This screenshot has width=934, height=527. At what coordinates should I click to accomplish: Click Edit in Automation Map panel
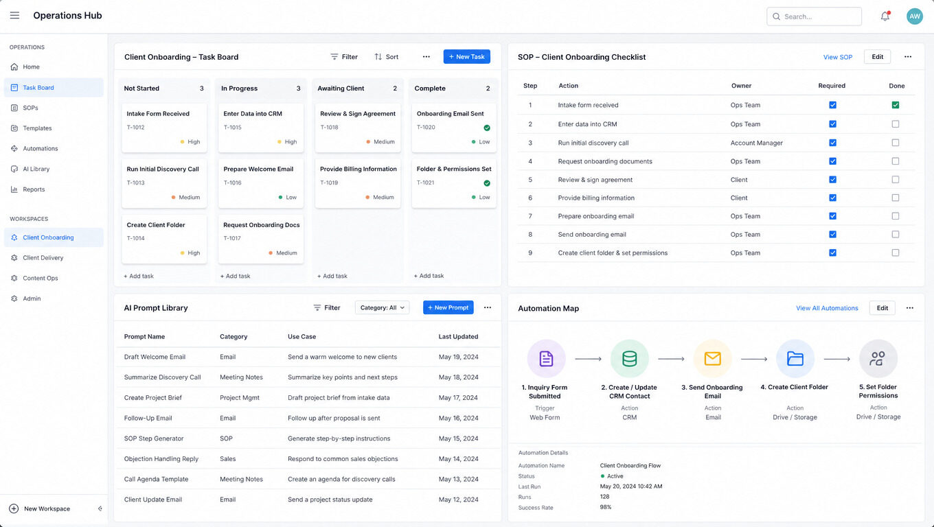(x=882, y=308)
